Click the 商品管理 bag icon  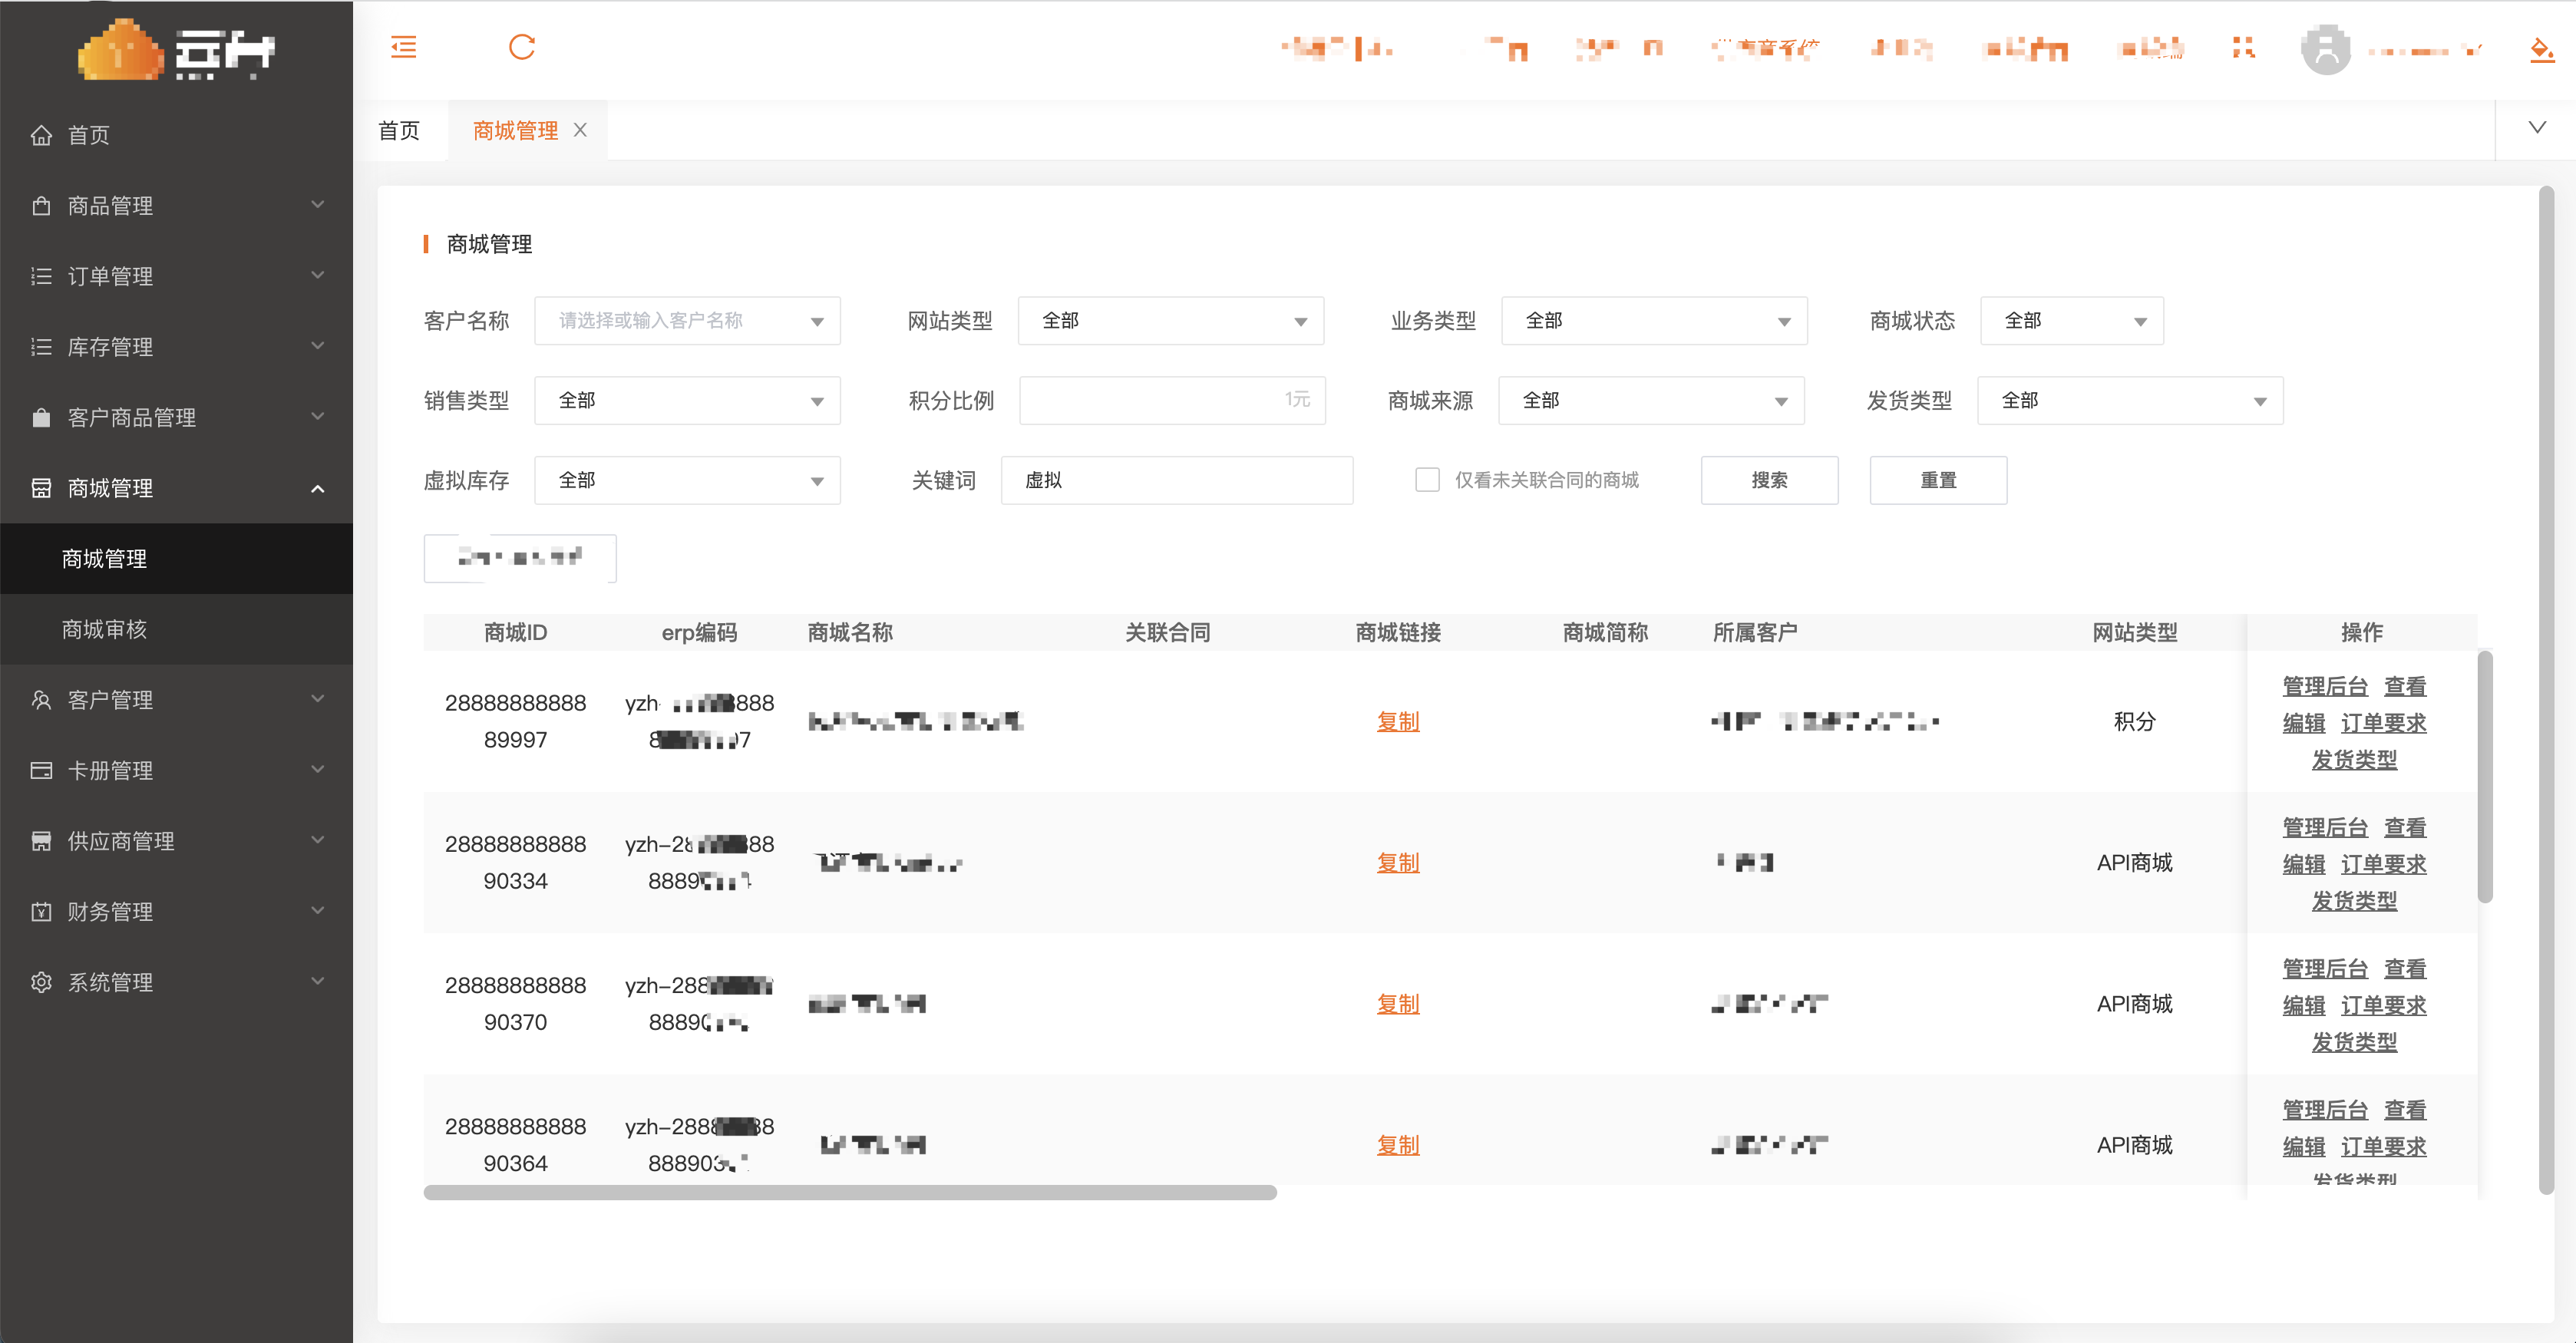(x=41, y=206)
